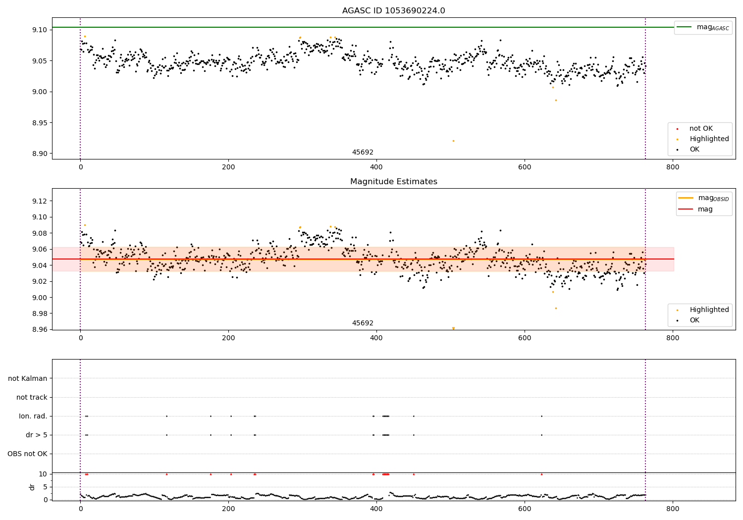
Task: Click the 'Ion. rad.' axis label
Action: tap(33, 416)
